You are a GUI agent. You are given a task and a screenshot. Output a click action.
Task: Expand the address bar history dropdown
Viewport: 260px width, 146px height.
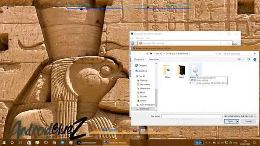click(216, 54)
